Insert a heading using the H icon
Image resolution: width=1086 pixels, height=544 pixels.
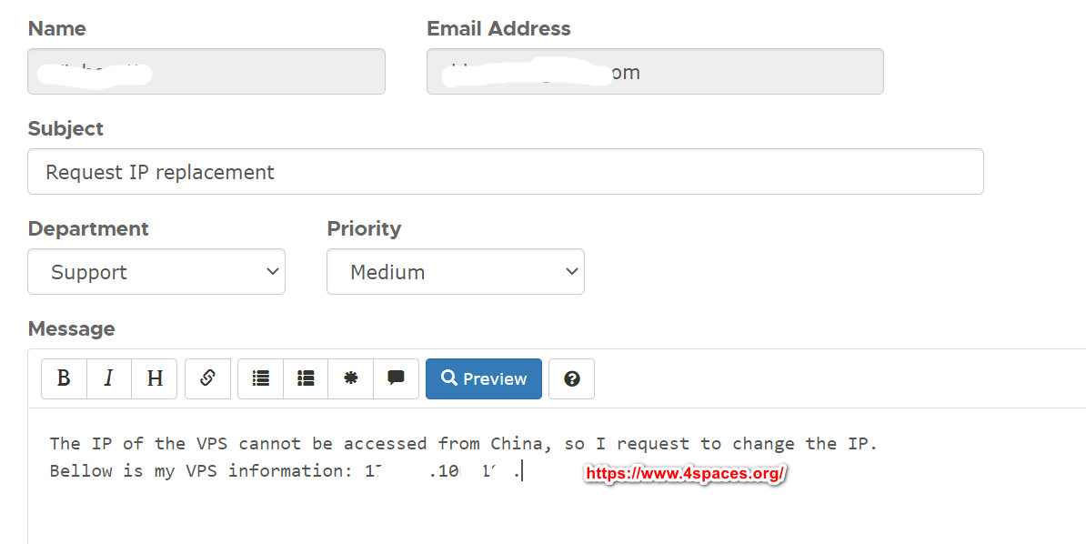coord(154,378)
